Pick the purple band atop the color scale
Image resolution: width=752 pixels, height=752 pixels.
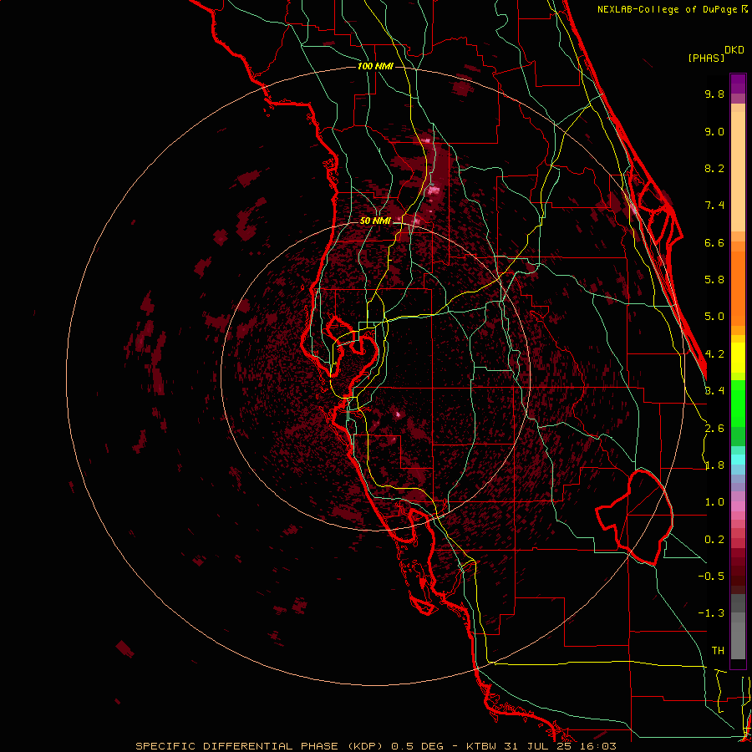click(x=738, y=84)
